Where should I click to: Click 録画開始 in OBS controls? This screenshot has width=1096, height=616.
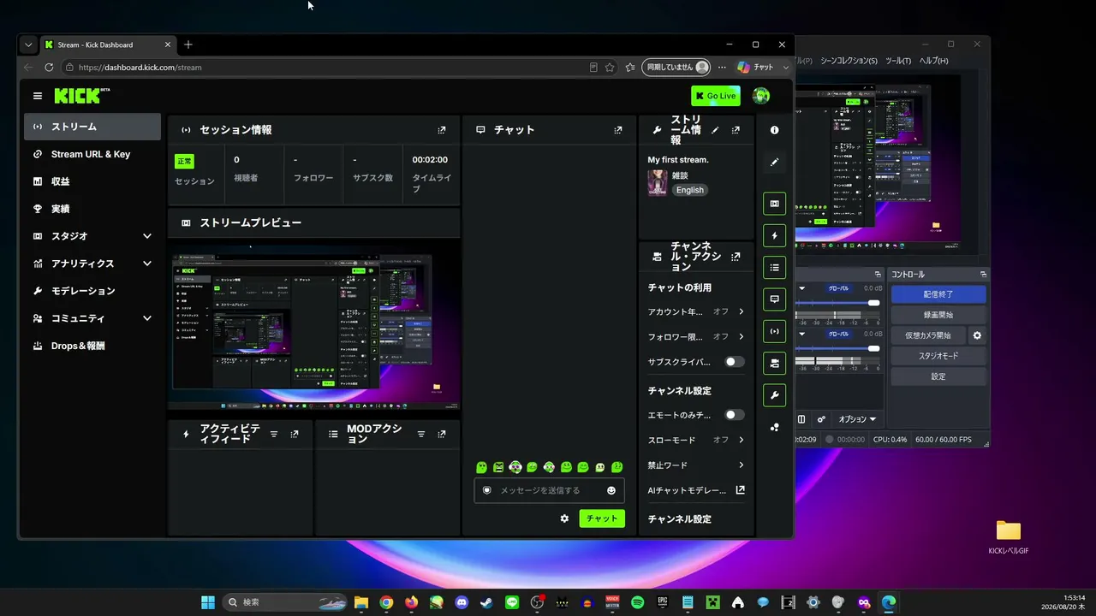coord(938,315)
